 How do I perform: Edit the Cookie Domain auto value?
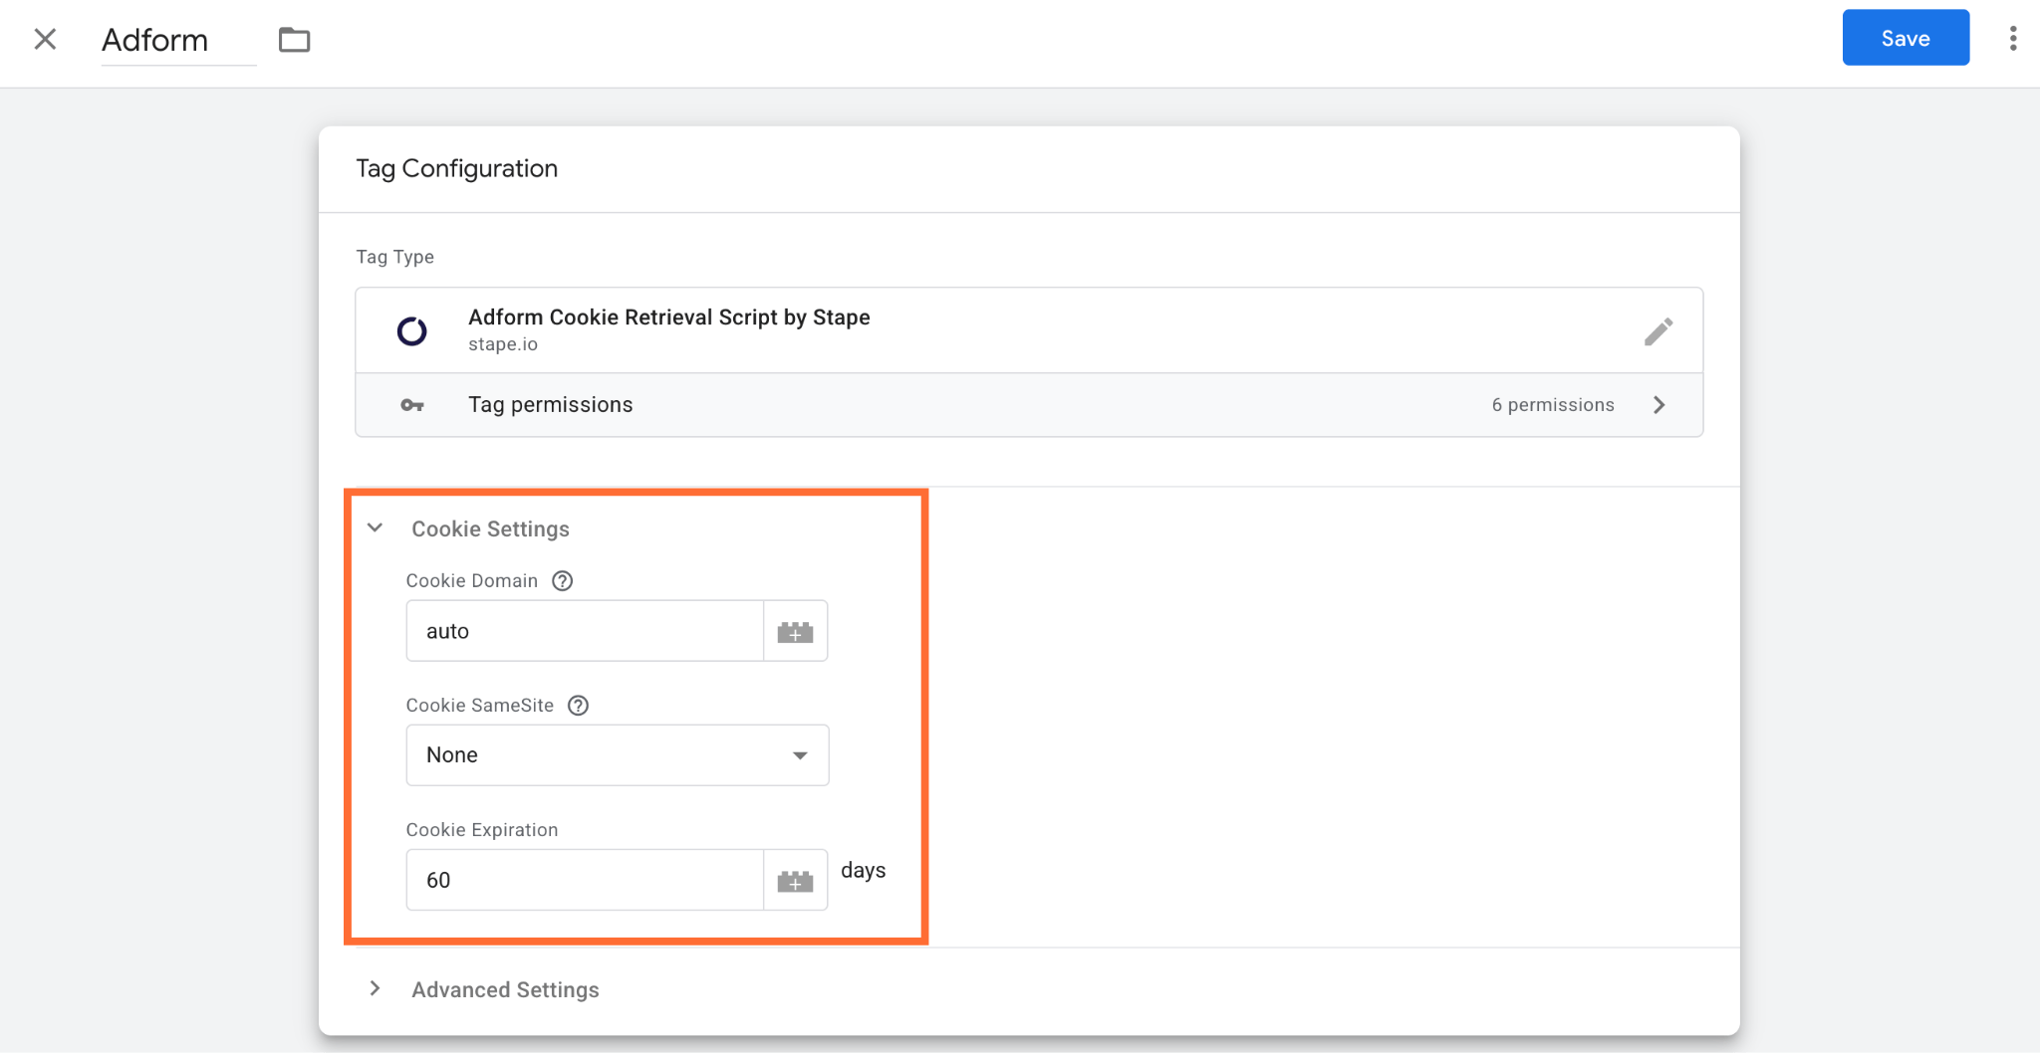pos(586,631)
